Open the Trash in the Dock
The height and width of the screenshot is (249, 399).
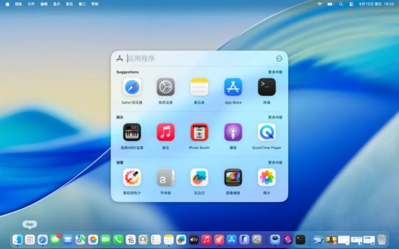382,239
